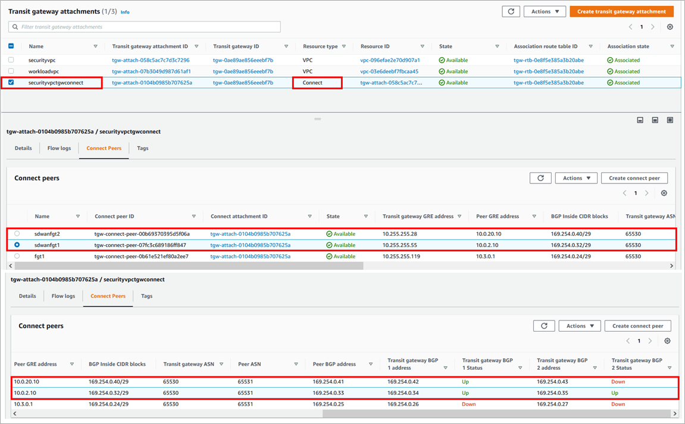685x424 pixels.
Task: Refresh the transit gateway attachments list
Action: point(511,11)
